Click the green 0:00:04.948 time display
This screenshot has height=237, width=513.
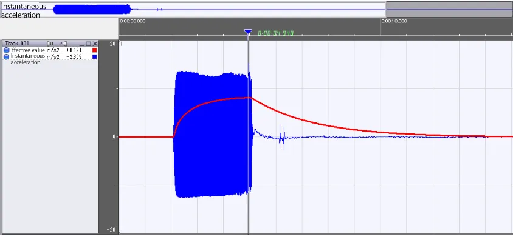coord(275,33)
